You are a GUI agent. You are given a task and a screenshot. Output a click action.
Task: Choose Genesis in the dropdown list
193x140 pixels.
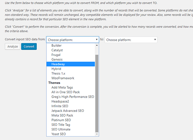point(71,59)
